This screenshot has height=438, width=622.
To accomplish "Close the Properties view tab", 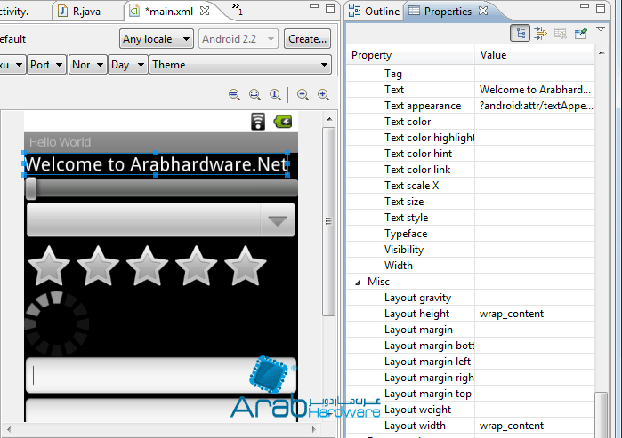I will pyautogui.click(x=483, y=11).
